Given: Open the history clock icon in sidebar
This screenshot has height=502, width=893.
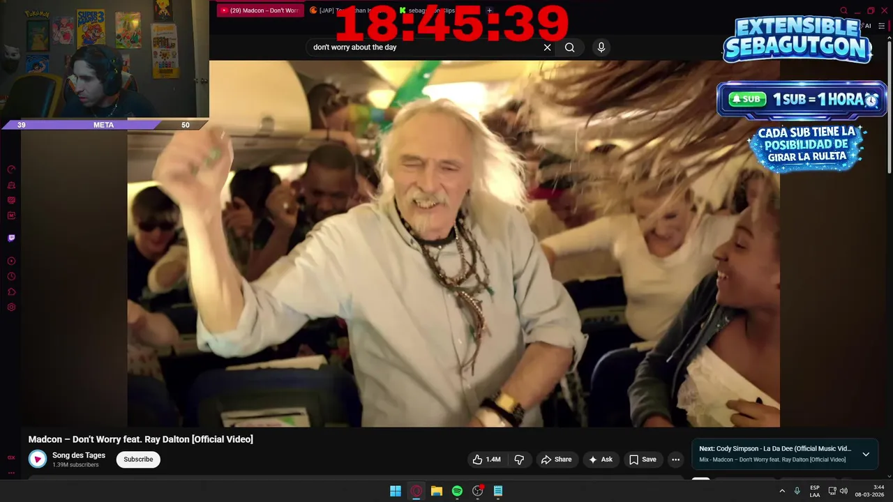Looking at the screenshot, I should 11,276.
